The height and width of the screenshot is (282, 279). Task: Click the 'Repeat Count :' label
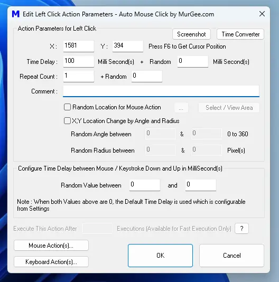coord(39,77)
